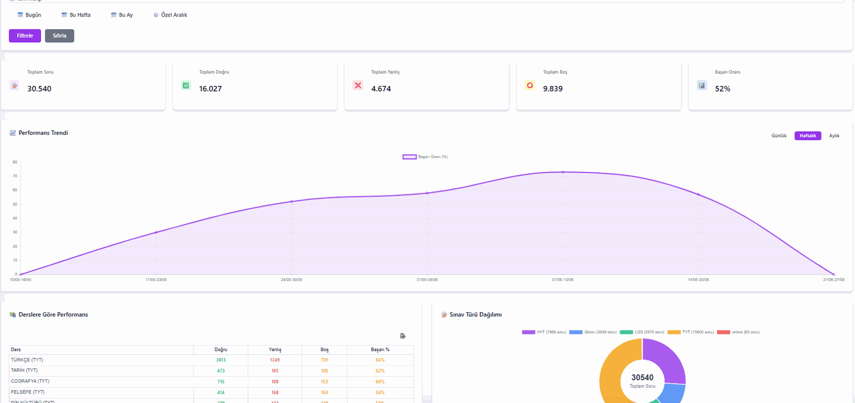Open the Özel Aralık custom range

tap(170, 15)
